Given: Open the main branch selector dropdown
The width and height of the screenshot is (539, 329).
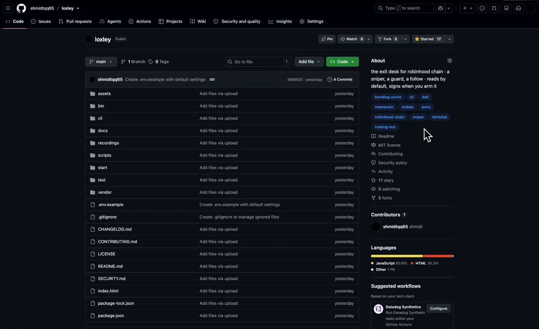Looking at the screenshot, I should (x=101, y=62).
